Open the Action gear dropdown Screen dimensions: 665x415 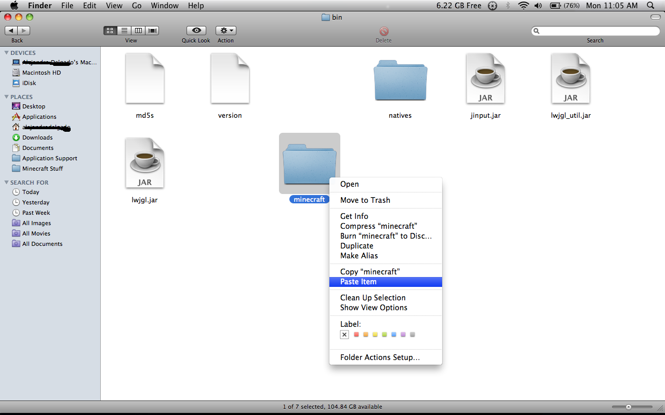click(x=226, y=31)
